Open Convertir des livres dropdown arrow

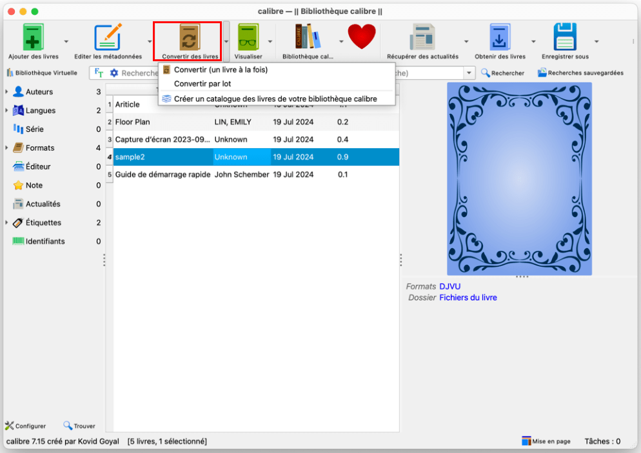226,42
